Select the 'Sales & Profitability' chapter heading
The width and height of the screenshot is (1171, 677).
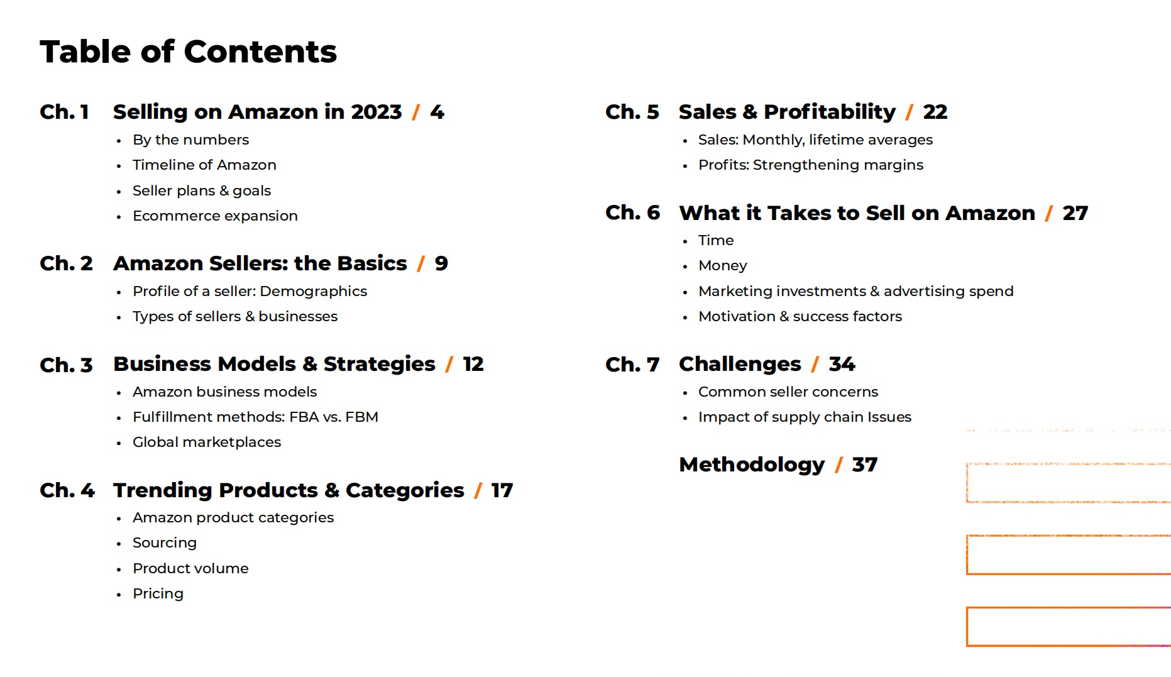[787, 112]
